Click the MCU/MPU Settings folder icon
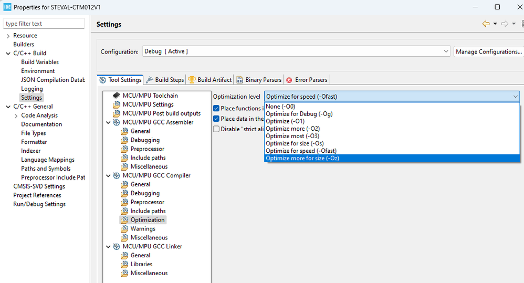Viewport: 524px width, 283px height. 117,104
